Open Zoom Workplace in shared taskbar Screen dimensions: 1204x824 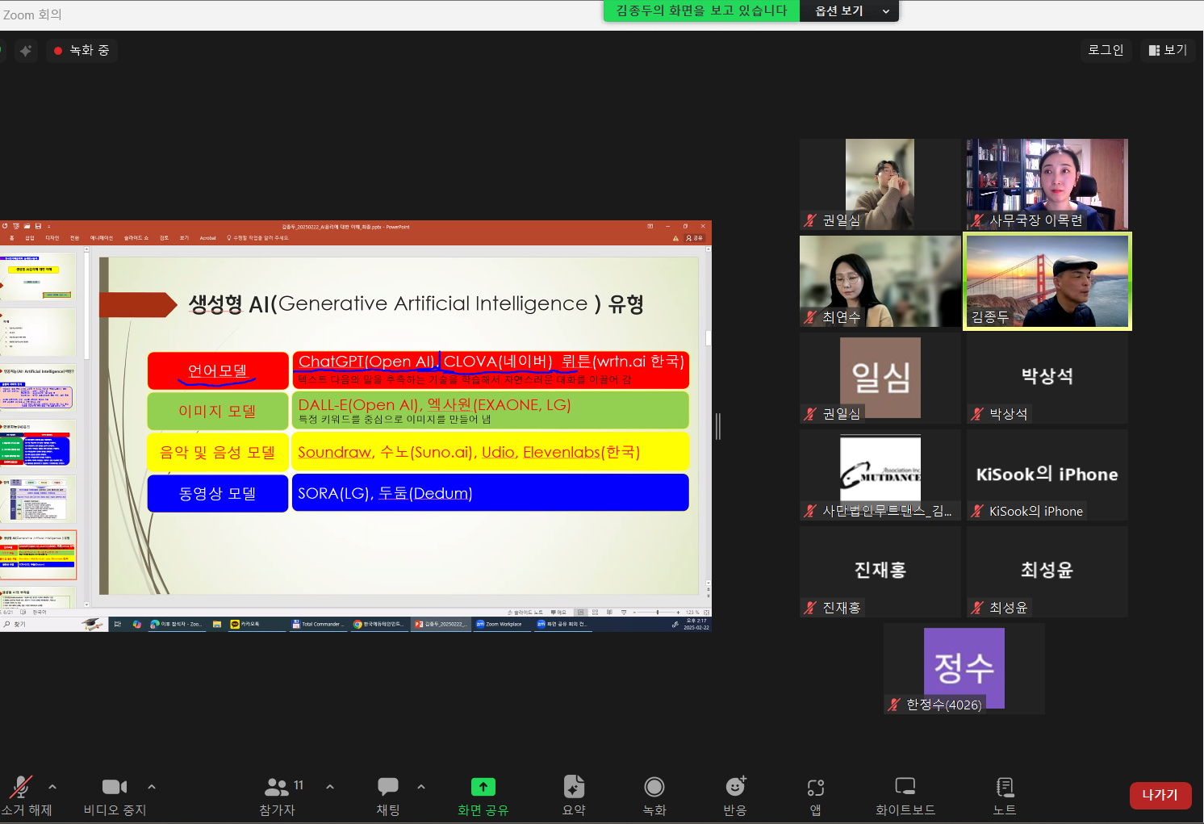(x=500, y=624)
